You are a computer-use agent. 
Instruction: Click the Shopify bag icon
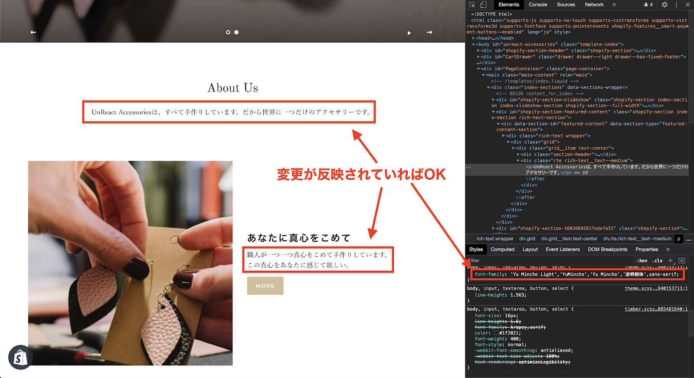coord(20,357)
